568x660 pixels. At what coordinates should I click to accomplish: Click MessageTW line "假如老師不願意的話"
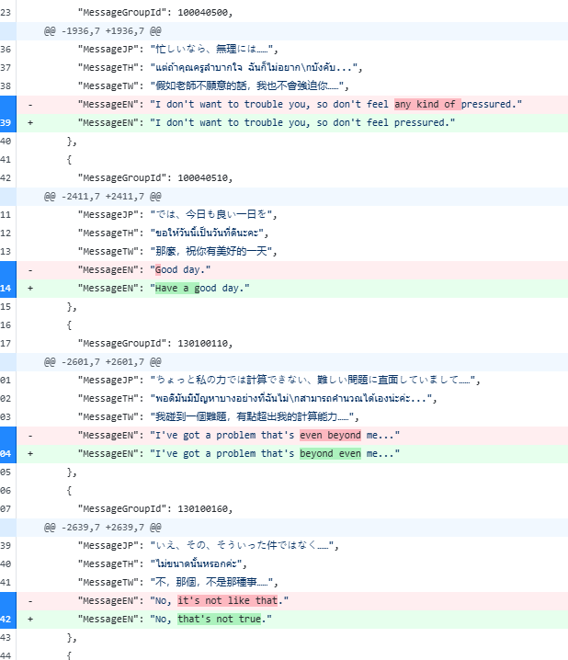[x=213, y=86]
